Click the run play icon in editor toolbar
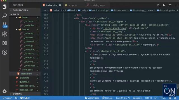 tap(164, 5)
